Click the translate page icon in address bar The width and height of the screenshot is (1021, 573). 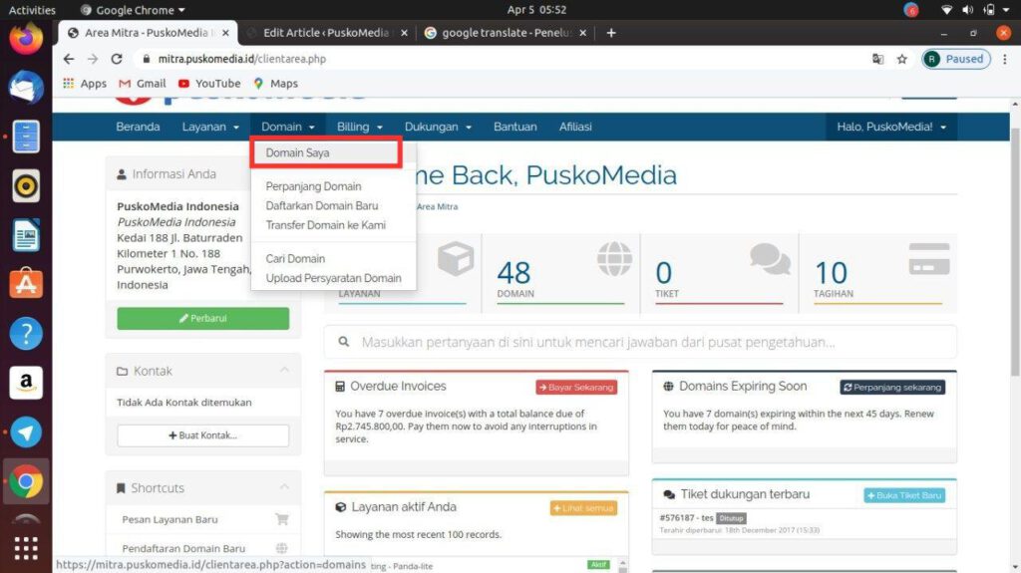coord(877,59)
